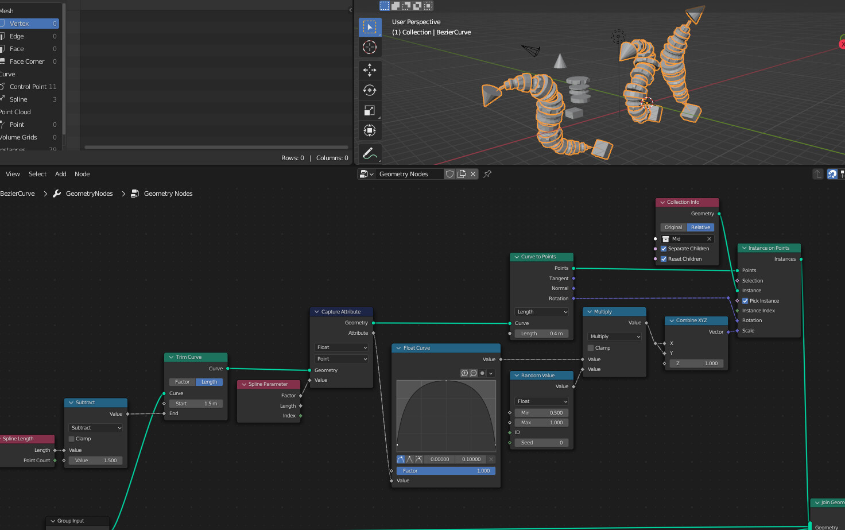Disable Pick Instance checkbox
This screenshot has width=845, height=530.
(x=745, y=301)
